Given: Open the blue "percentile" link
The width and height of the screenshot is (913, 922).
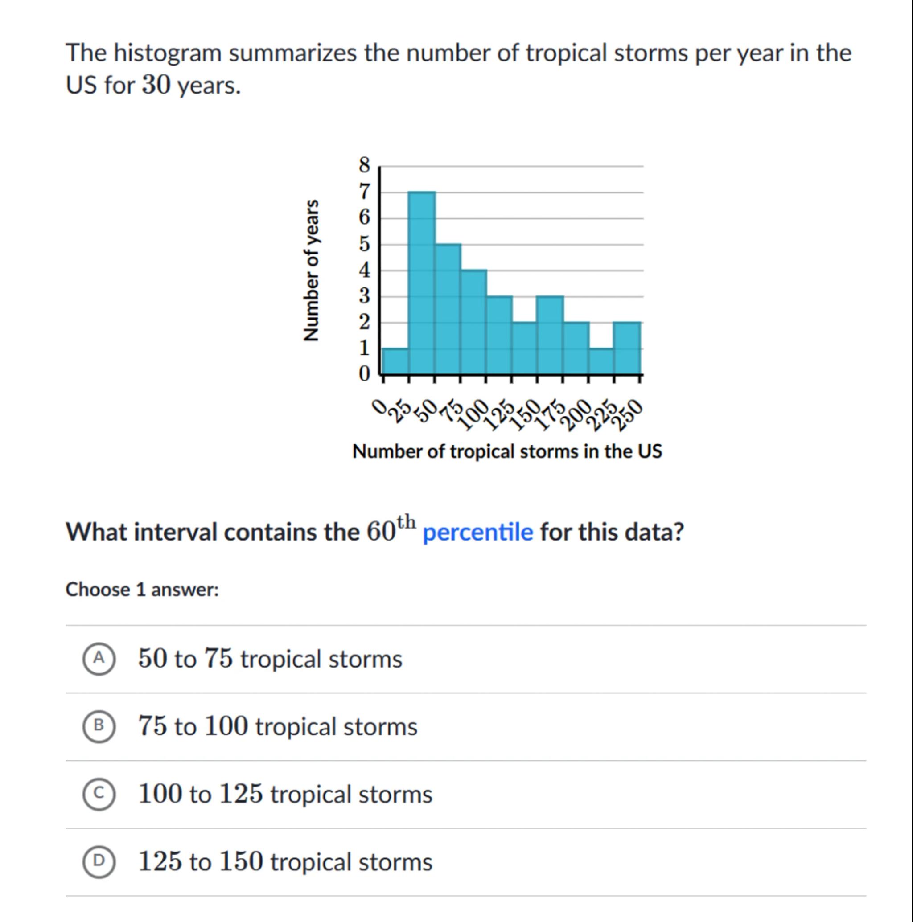Looking at the screenshot, I should [477, 532].
